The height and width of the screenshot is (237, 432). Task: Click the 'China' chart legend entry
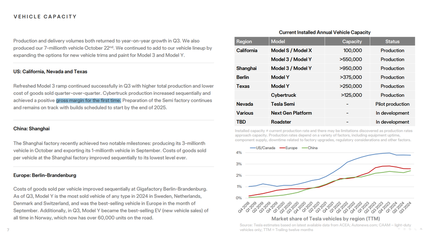(310, 148)
